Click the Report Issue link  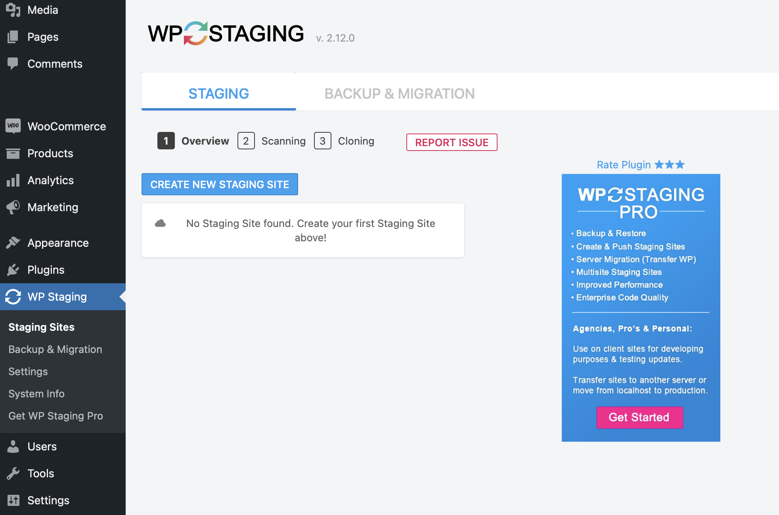tap(452, 142)
